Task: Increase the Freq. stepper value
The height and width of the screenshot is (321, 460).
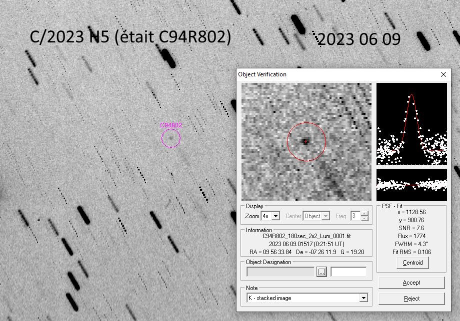Action: pos(364,214)
